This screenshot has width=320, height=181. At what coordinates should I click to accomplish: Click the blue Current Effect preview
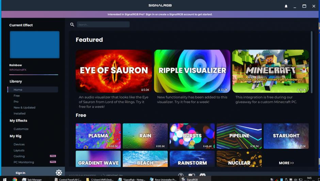click(x=34, y=44)
